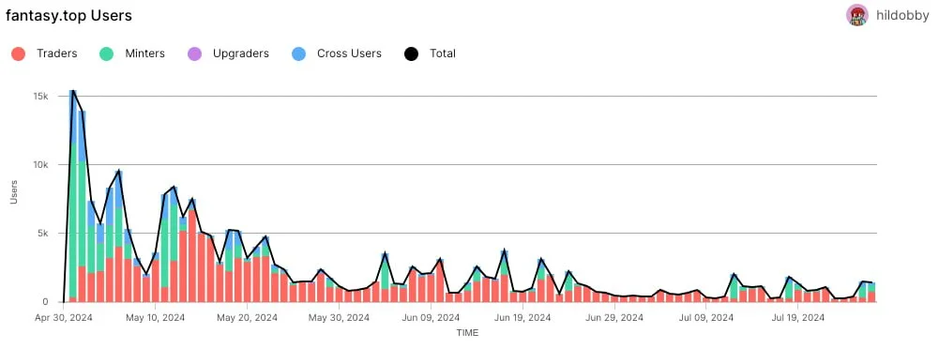The height and width of the screenshot is (349, 939).
Task: Click the tallest peak bar above 15k
Action: (72, 196)
